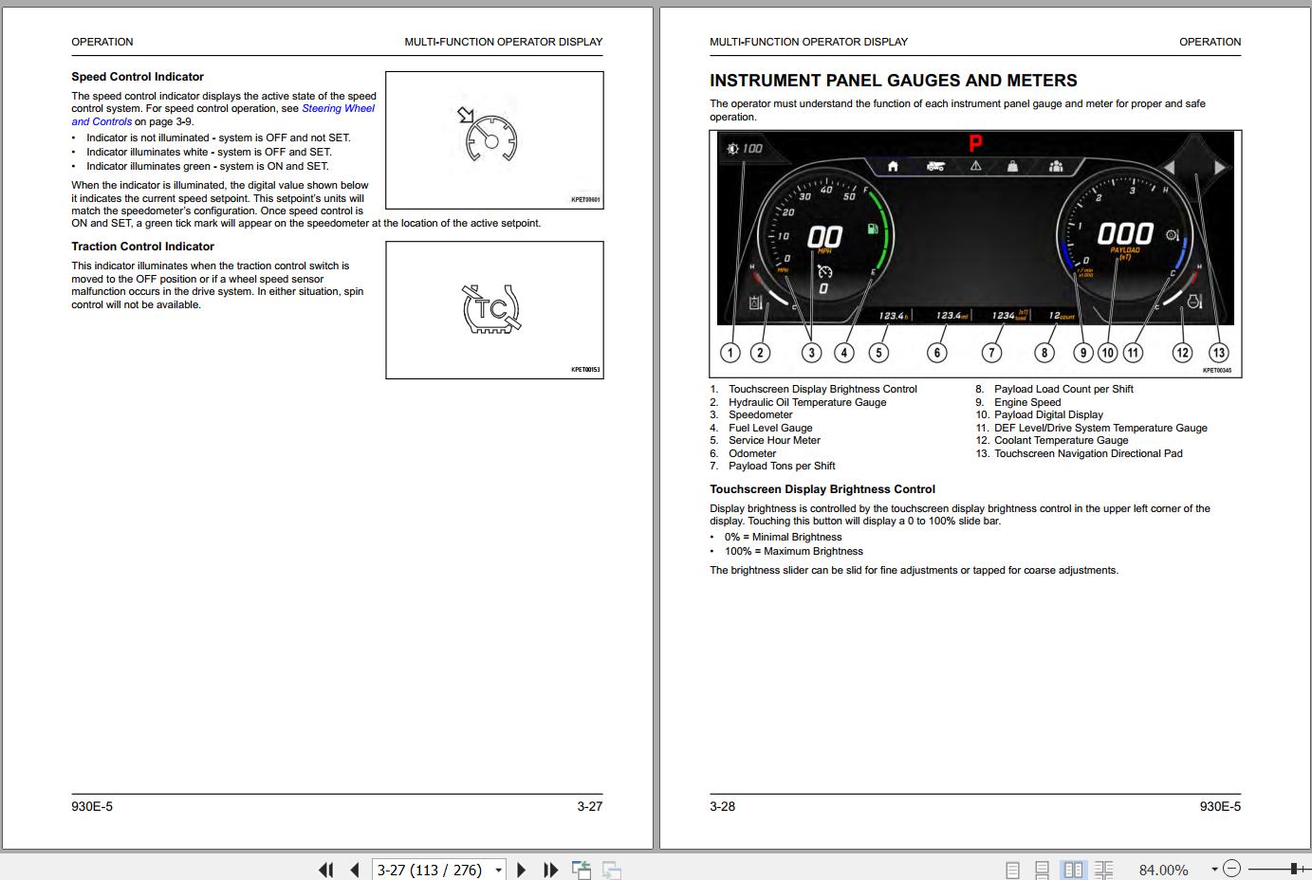
Task: Click the 84.00% zoom value box
Action: 1163,870
